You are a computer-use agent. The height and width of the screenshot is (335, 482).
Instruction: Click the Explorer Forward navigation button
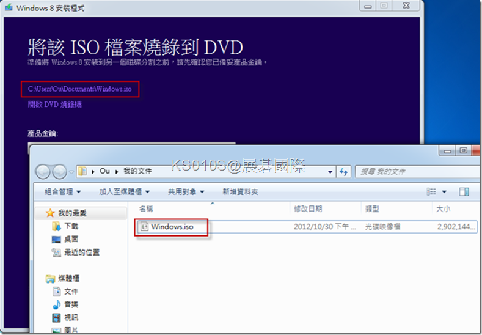[x=59, y=172]
